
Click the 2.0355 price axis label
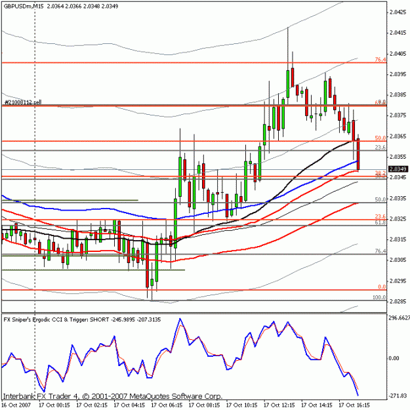[398, 157]
